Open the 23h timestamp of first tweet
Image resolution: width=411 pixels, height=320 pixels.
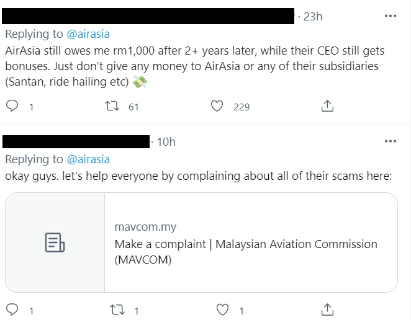pos(313,17)
